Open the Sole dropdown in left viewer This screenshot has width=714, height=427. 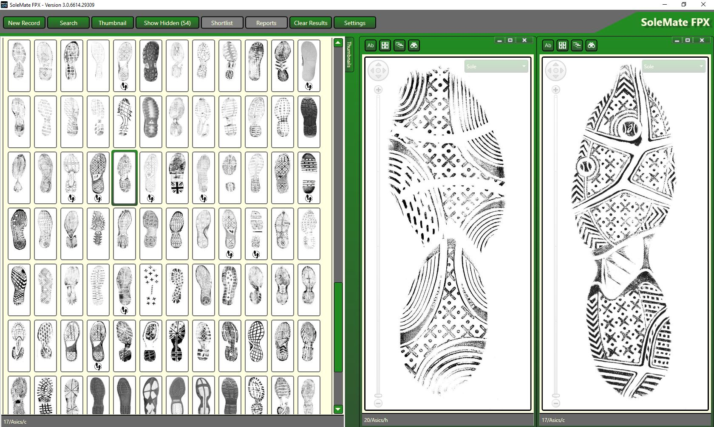click(x=496, y=67)
